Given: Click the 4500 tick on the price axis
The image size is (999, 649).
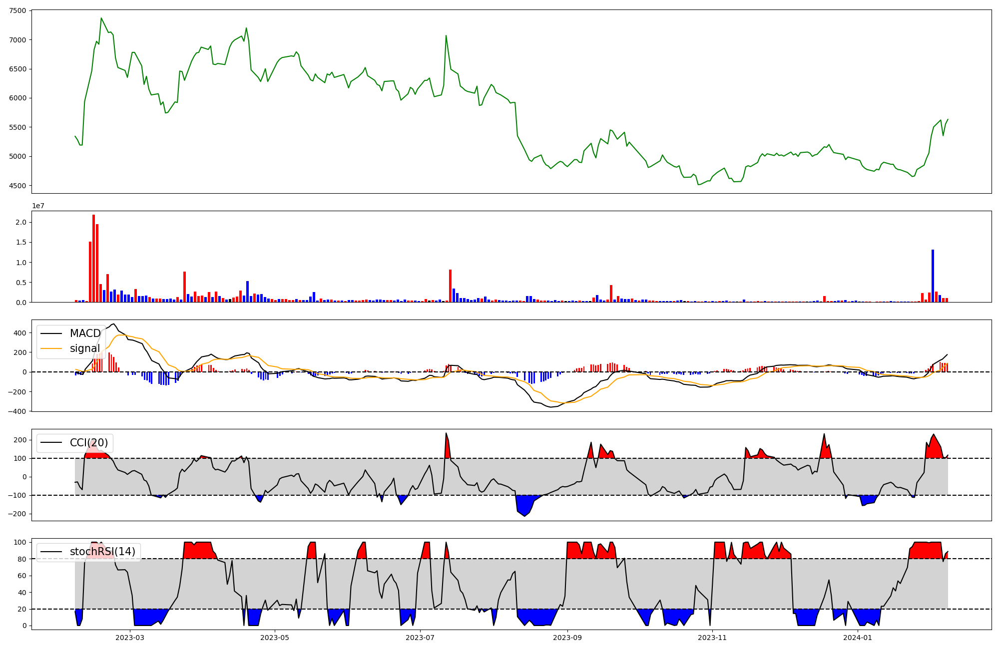Looking at the screenshot, I should [x=18, y=186].
